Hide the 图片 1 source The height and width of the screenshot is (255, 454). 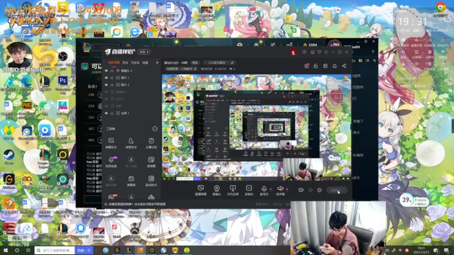107,78
